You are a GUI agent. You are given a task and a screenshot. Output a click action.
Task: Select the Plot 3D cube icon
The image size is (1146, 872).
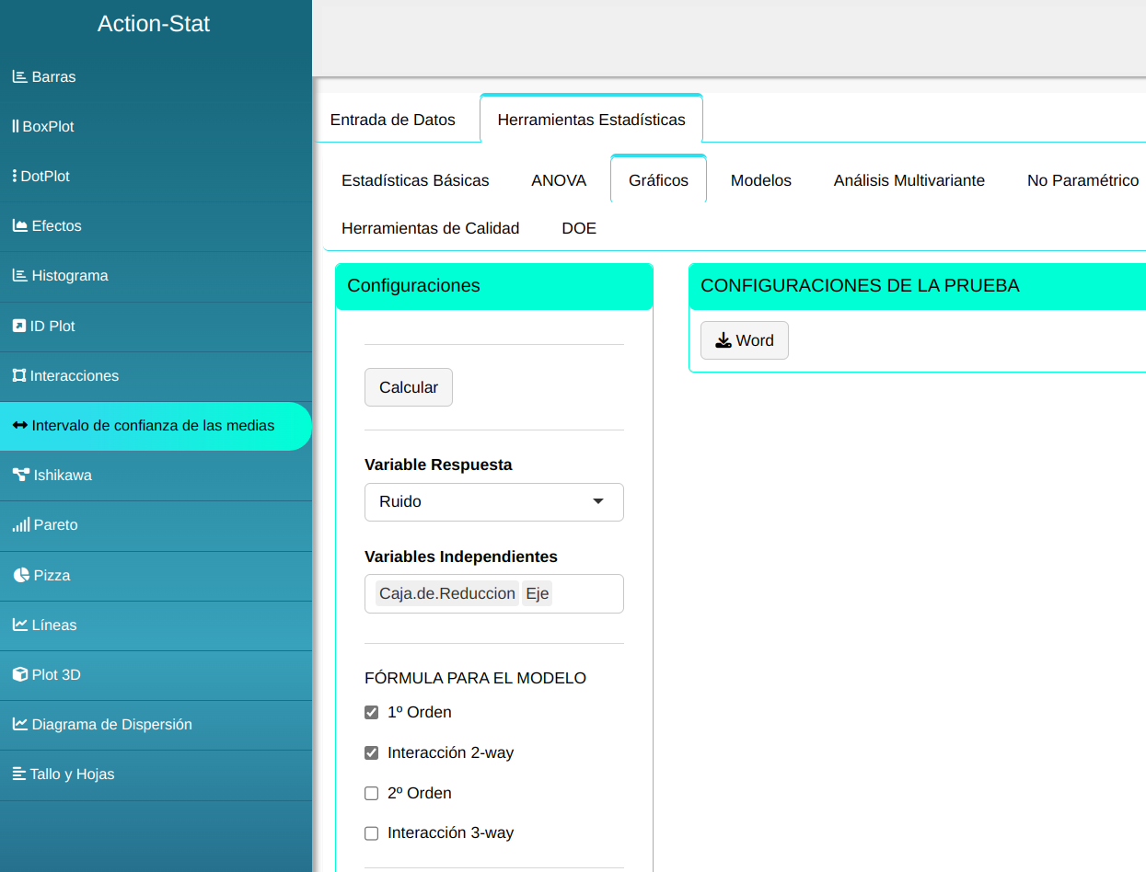tap(20, 675)
